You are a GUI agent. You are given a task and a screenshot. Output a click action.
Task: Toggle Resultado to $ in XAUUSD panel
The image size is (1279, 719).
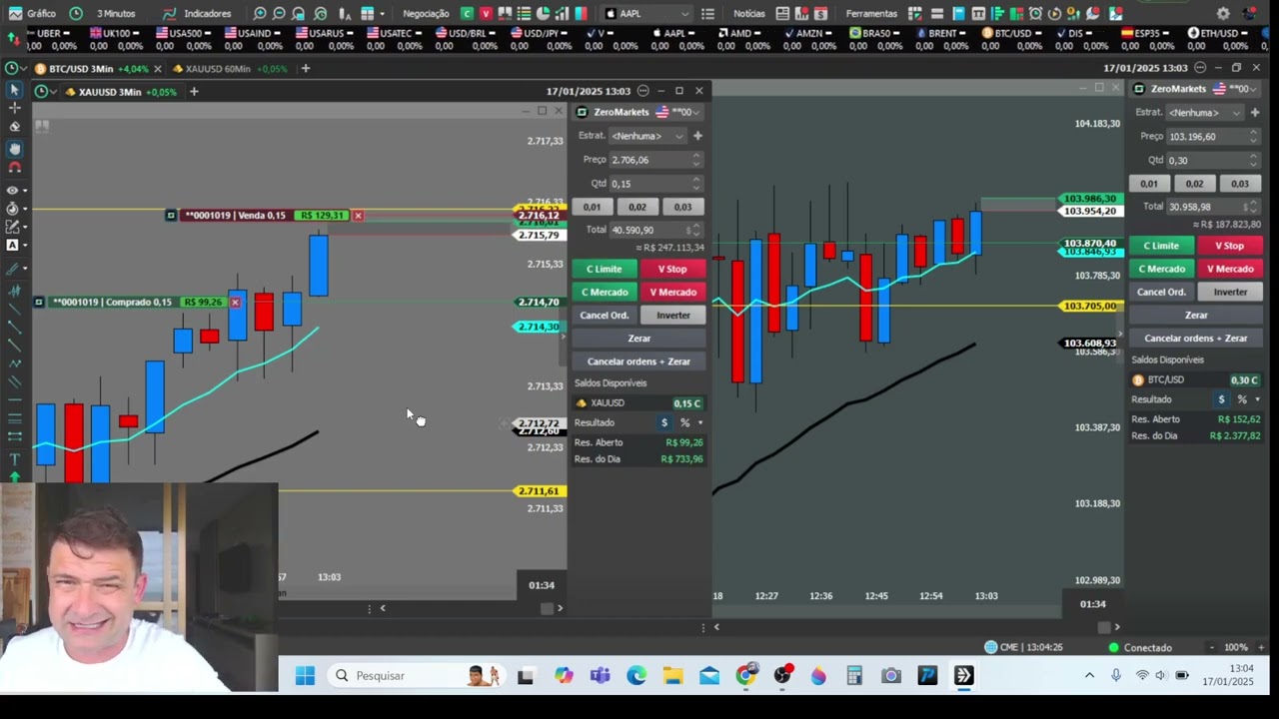(664, 422)
